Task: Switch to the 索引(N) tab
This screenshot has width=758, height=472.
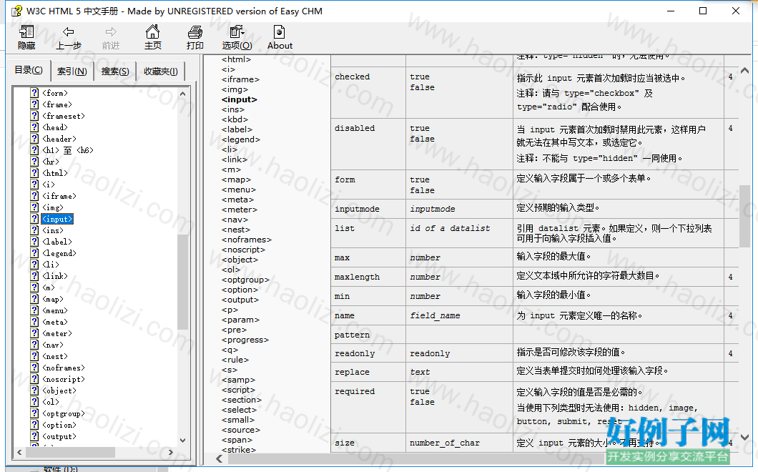Action: [72, 71]
